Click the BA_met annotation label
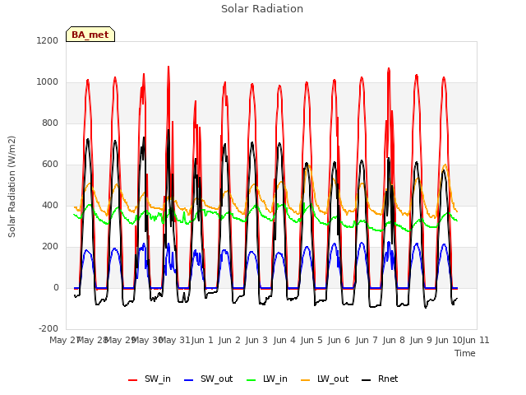This screenshot has height=395, width=526. (x=90, y=35)
